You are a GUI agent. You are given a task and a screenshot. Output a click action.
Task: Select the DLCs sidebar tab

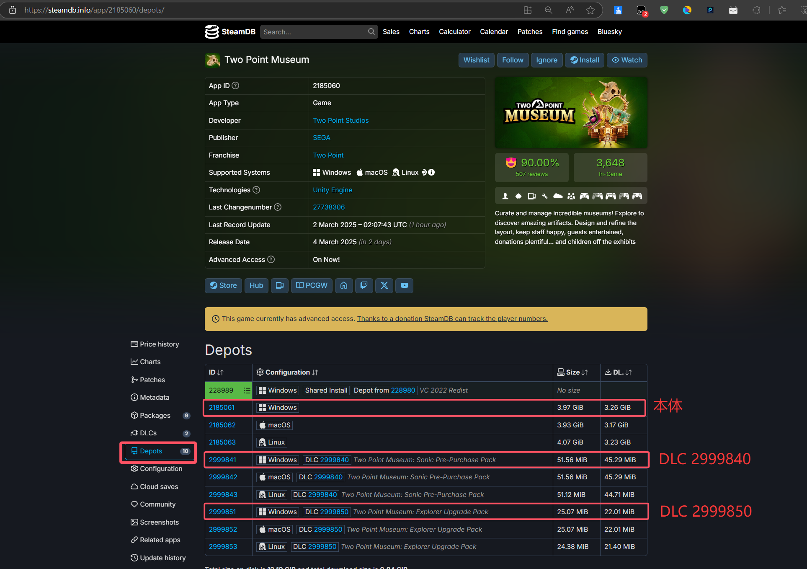160,433
